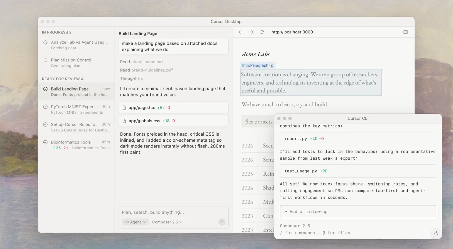
Task: Click the Add a follow-up field
Action: click(x=358, y=212)
